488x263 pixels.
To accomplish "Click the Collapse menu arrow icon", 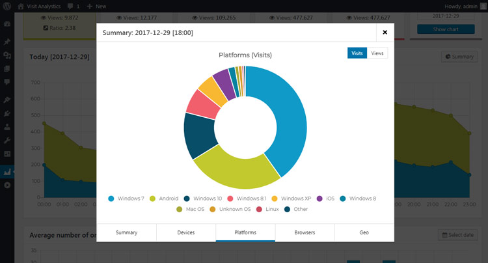I will click(x=7, y=185).
